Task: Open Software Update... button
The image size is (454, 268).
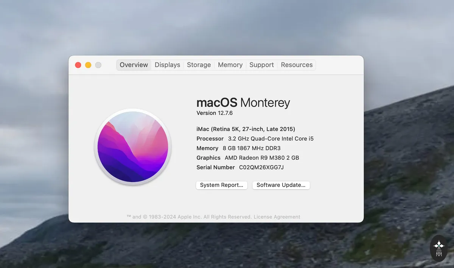Action: (281, 185)
